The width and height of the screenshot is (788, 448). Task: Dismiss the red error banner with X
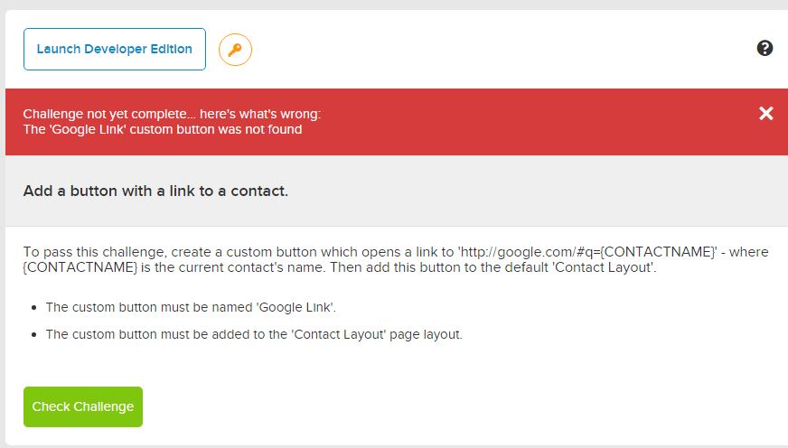tap(765, 114)
